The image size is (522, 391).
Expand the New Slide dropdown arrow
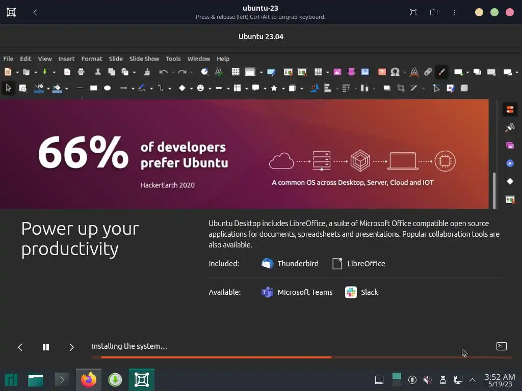coord(467,72)
